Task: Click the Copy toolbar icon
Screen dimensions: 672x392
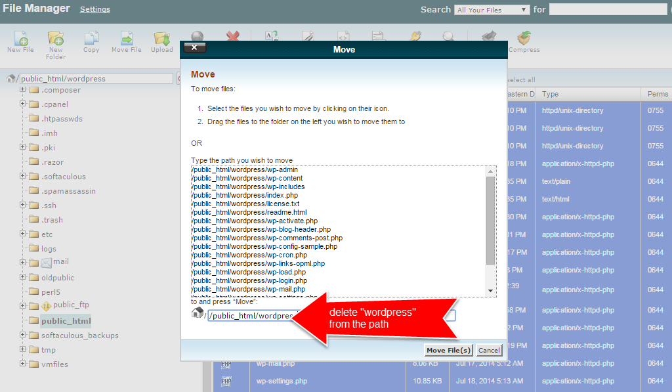Action: click(x=91, y=39)
